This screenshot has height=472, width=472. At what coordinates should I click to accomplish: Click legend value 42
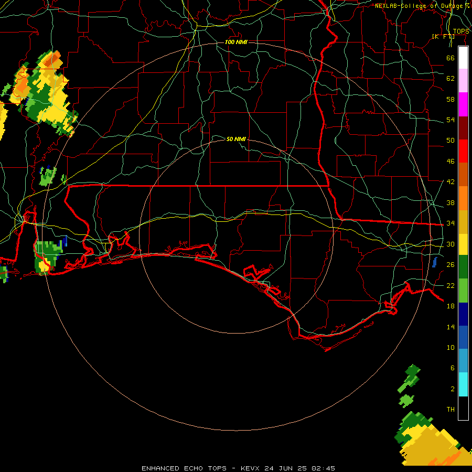point(450,181)
